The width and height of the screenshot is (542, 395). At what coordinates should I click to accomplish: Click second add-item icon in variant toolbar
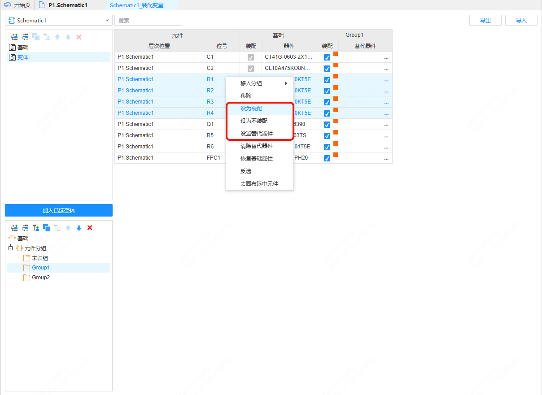[25, 37]
